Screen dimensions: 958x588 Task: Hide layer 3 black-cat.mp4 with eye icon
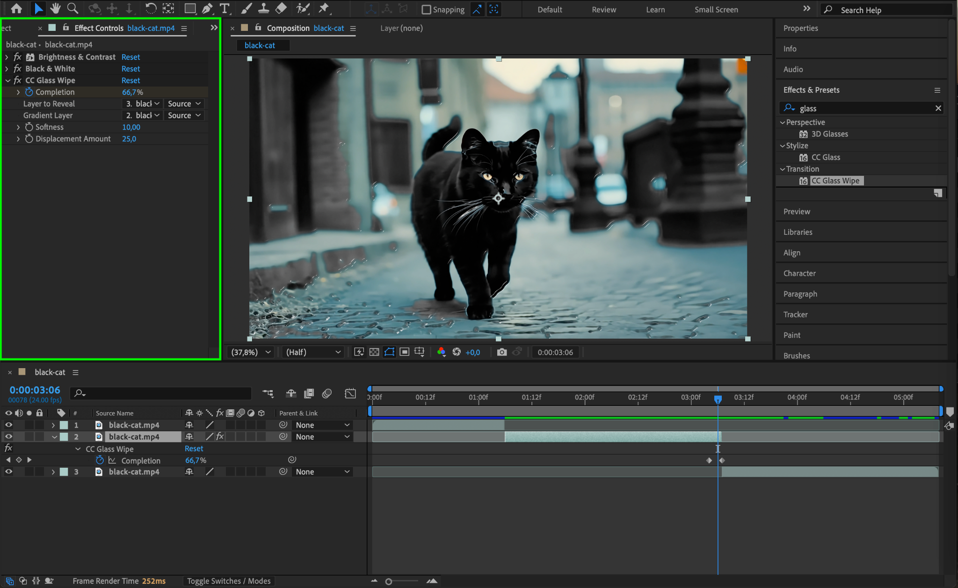tap(8, 472)
